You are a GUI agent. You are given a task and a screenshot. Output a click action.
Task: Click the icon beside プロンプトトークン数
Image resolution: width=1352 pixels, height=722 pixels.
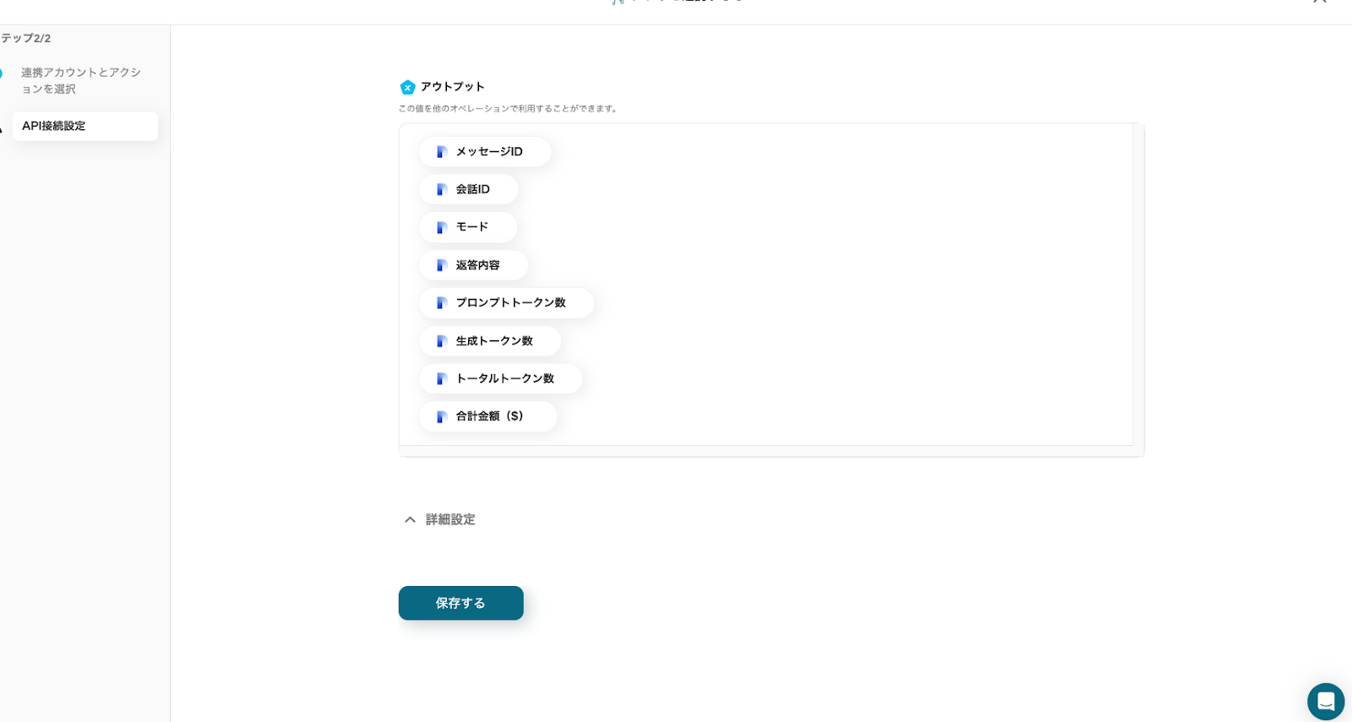pyautogui.click(x=441, y=303)
